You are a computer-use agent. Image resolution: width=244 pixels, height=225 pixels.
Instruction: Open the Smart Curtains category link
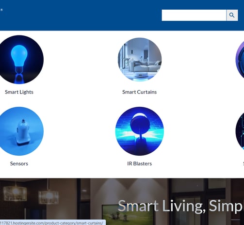point(140,92)
